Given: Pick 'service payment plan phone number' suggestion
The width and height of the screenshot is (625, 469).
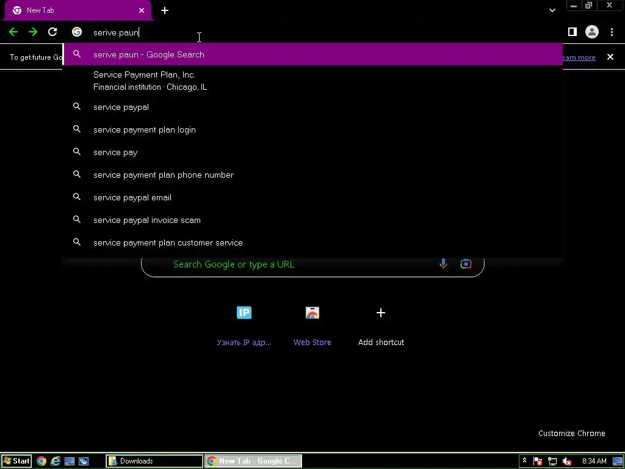Looking at the screenshot, I should [x=313, y=175].
